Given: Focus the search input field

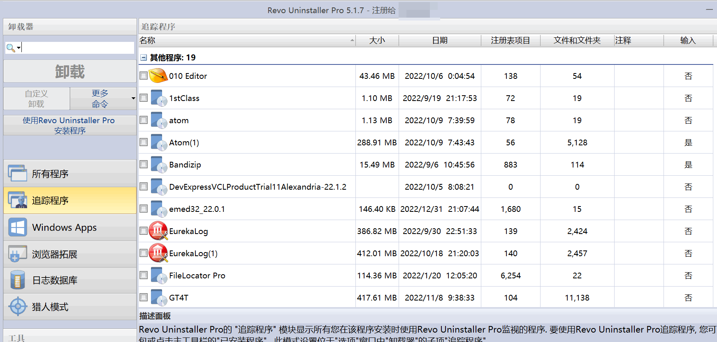Looking at the screenshot, I should pos(78,48).
